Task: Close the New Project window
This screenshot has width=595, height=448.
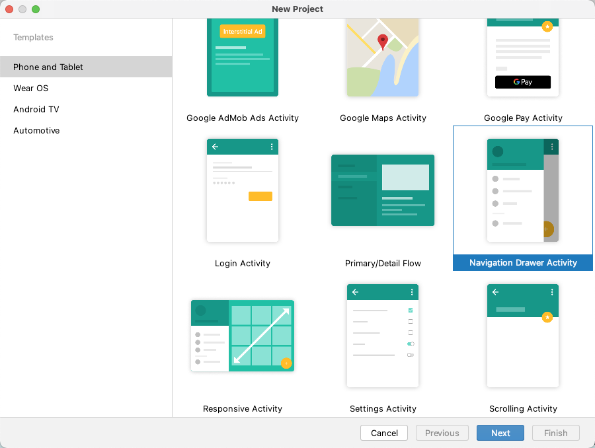Action: pyautogui.click(x=9, y=9)
